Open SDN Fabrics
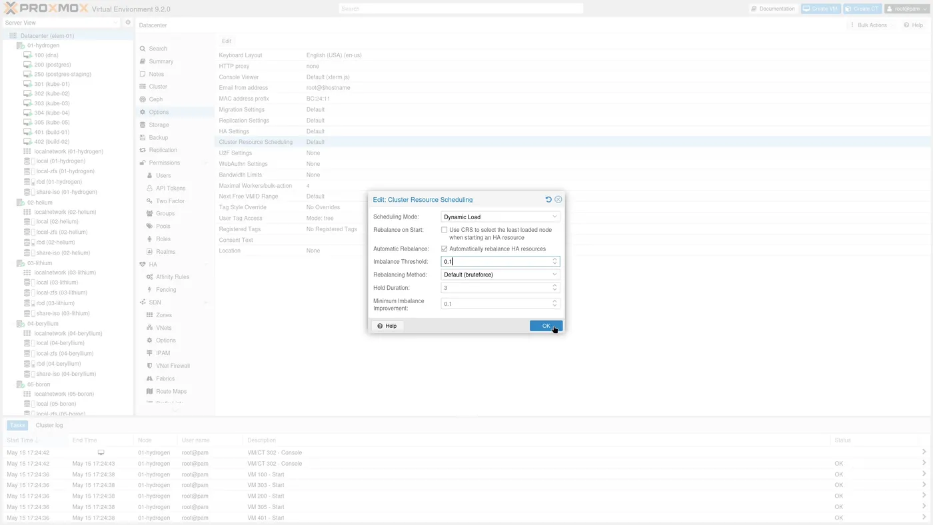This screenshot has height=525, width=933. click(x=165, y=378)
